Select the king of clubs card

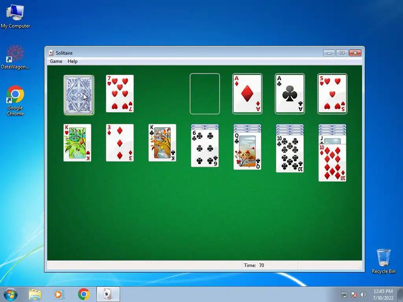click(163, 143)
